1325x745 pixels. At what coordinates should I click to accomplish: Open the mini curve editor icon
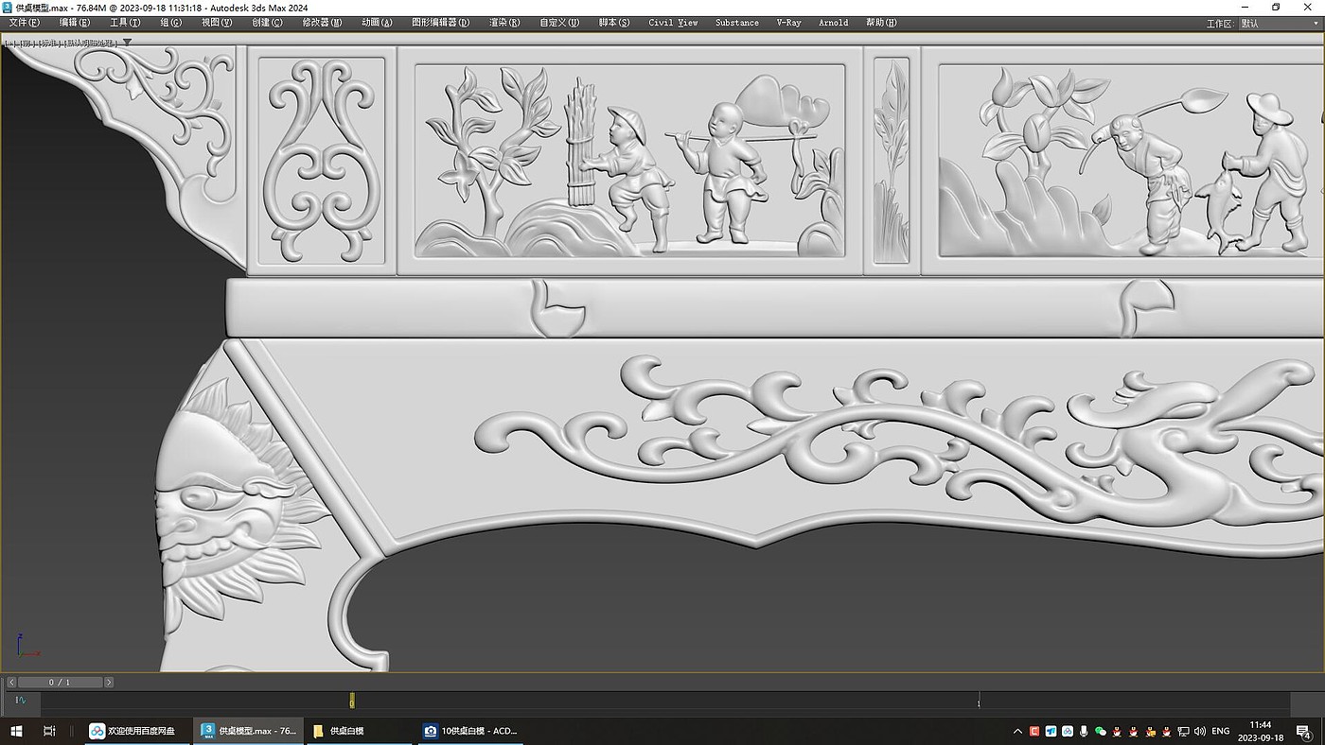click(x=21, y=701)
